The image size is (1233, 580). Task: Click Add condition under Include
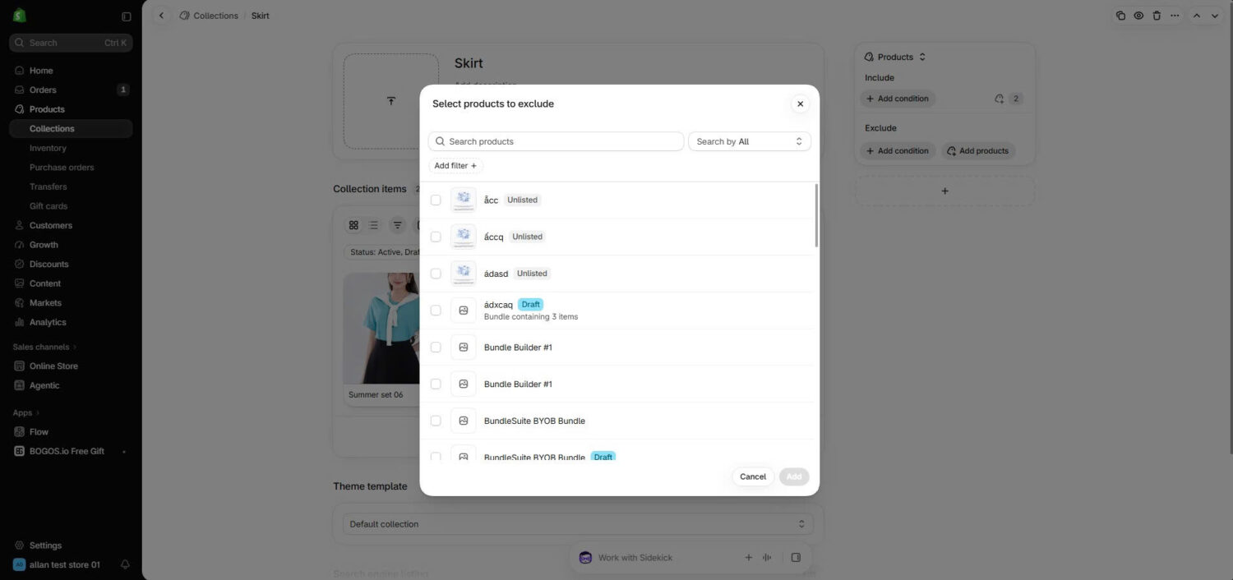pyautogui.click(x=898, y=99)
